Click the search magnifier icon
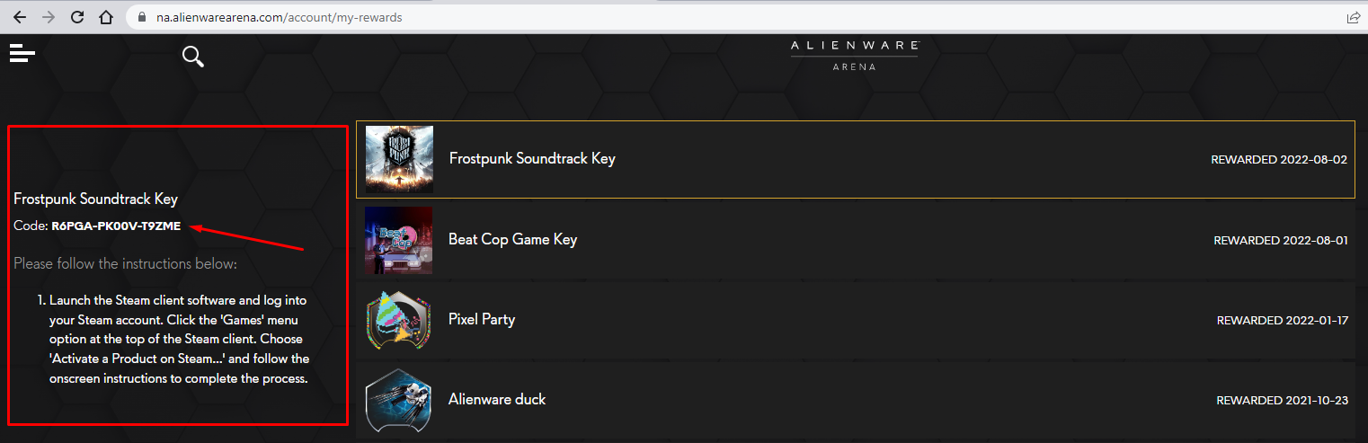1368x443 pixels. (192, 57)
